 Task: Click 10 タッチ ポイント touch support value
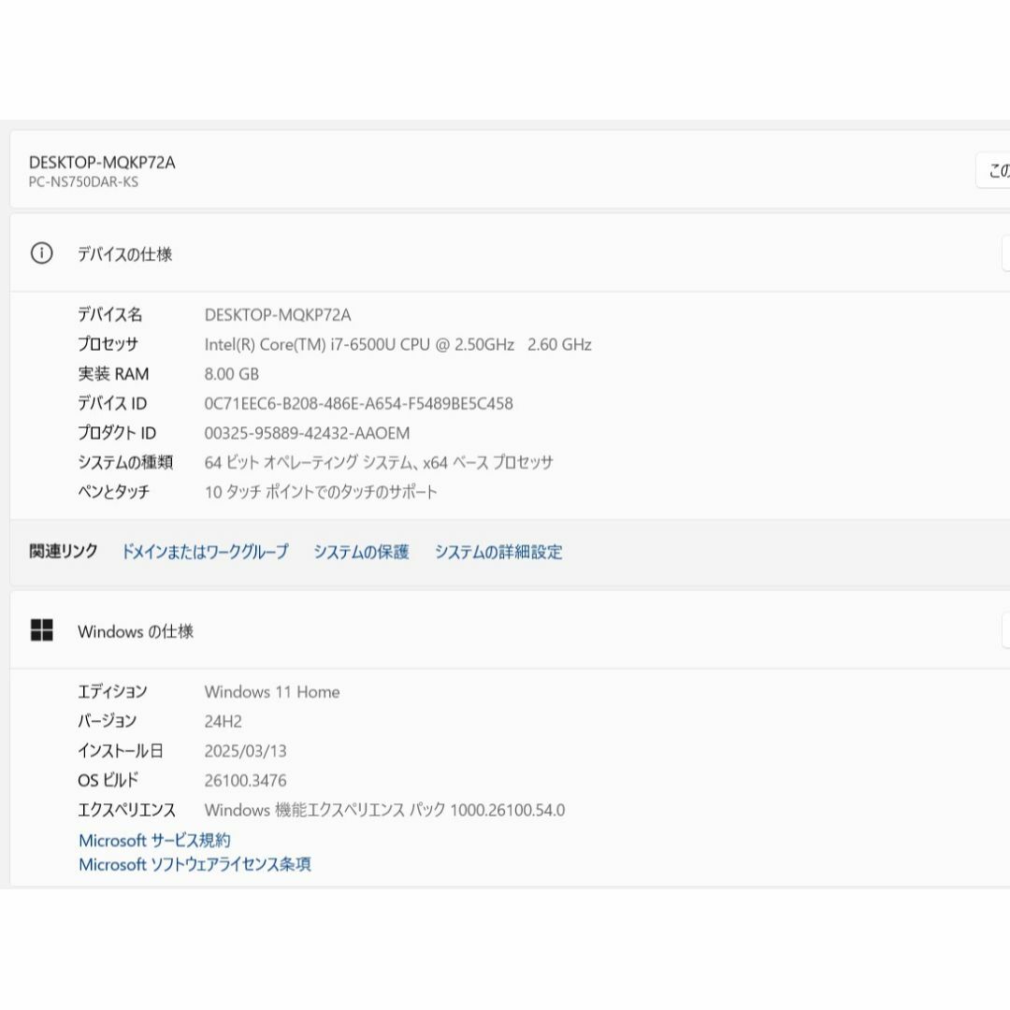click(321, 492)
